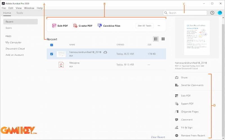Viewport: 225px width, 140px height.
Task: Click the Remove From Recent minus icon
Action: [x=177, y=136]
